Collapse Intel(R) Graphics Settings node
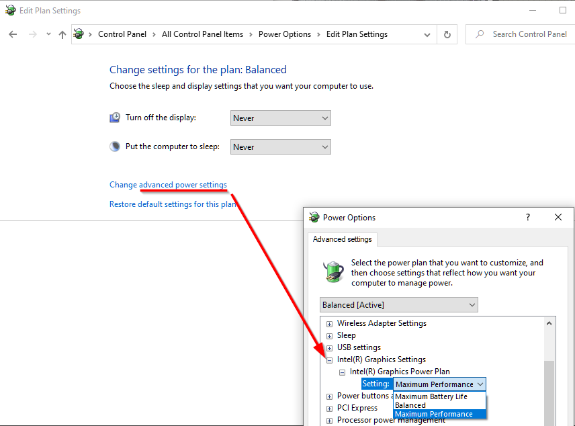Image resolution: width=575 pixels, height=426 pixels. [x=329, y=360]
